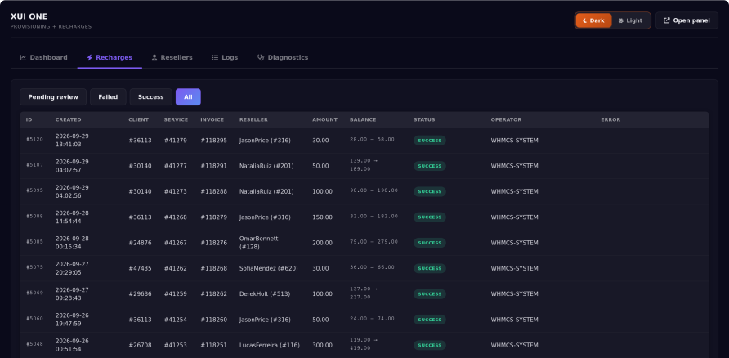Click recharge ID #5120

tap(34, 140)
